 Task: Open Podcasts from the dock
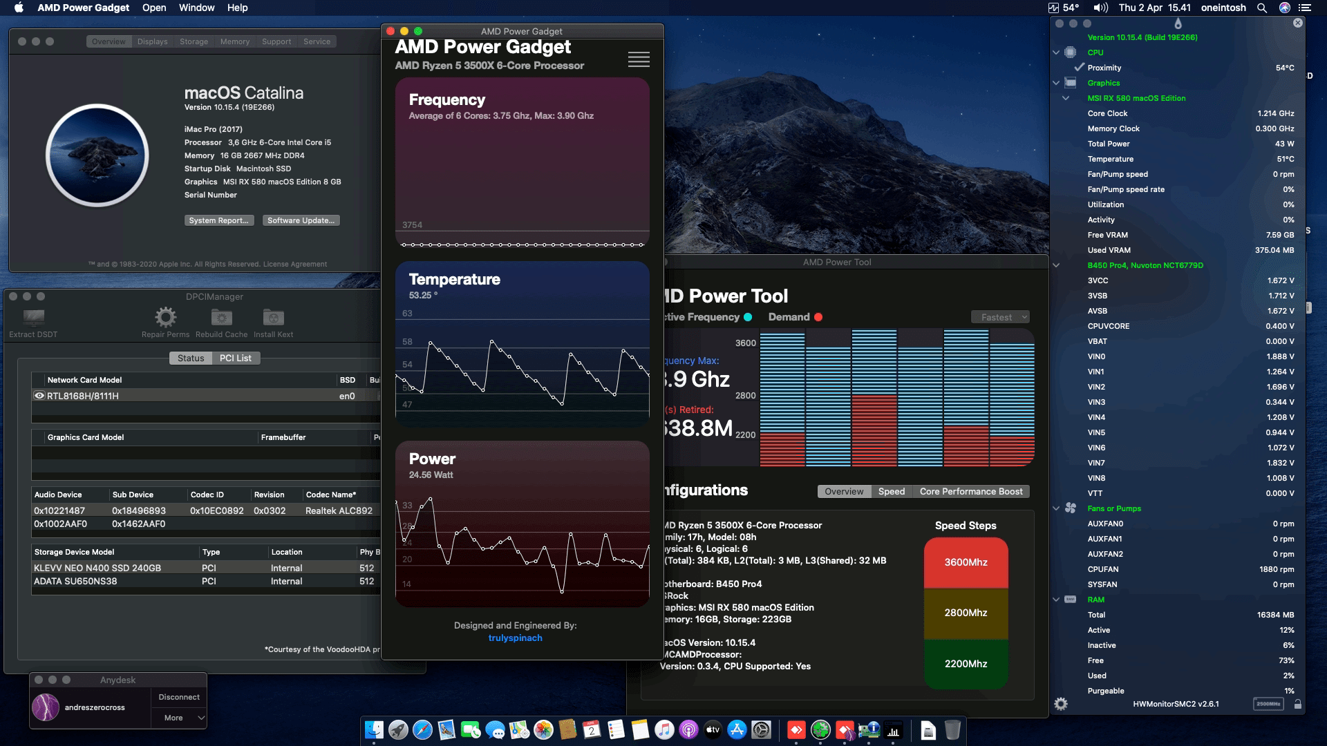coord(688,729)
